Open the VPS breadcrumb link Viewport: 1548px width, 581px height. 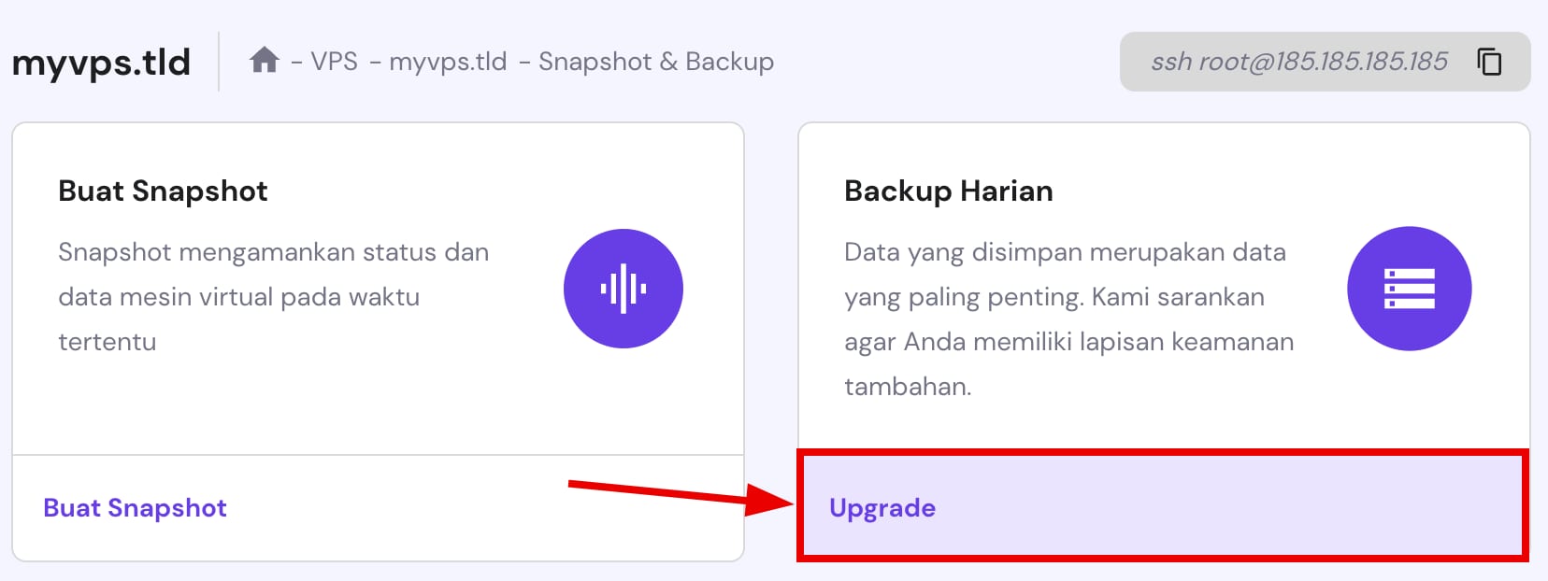click(x=334, y=62)
